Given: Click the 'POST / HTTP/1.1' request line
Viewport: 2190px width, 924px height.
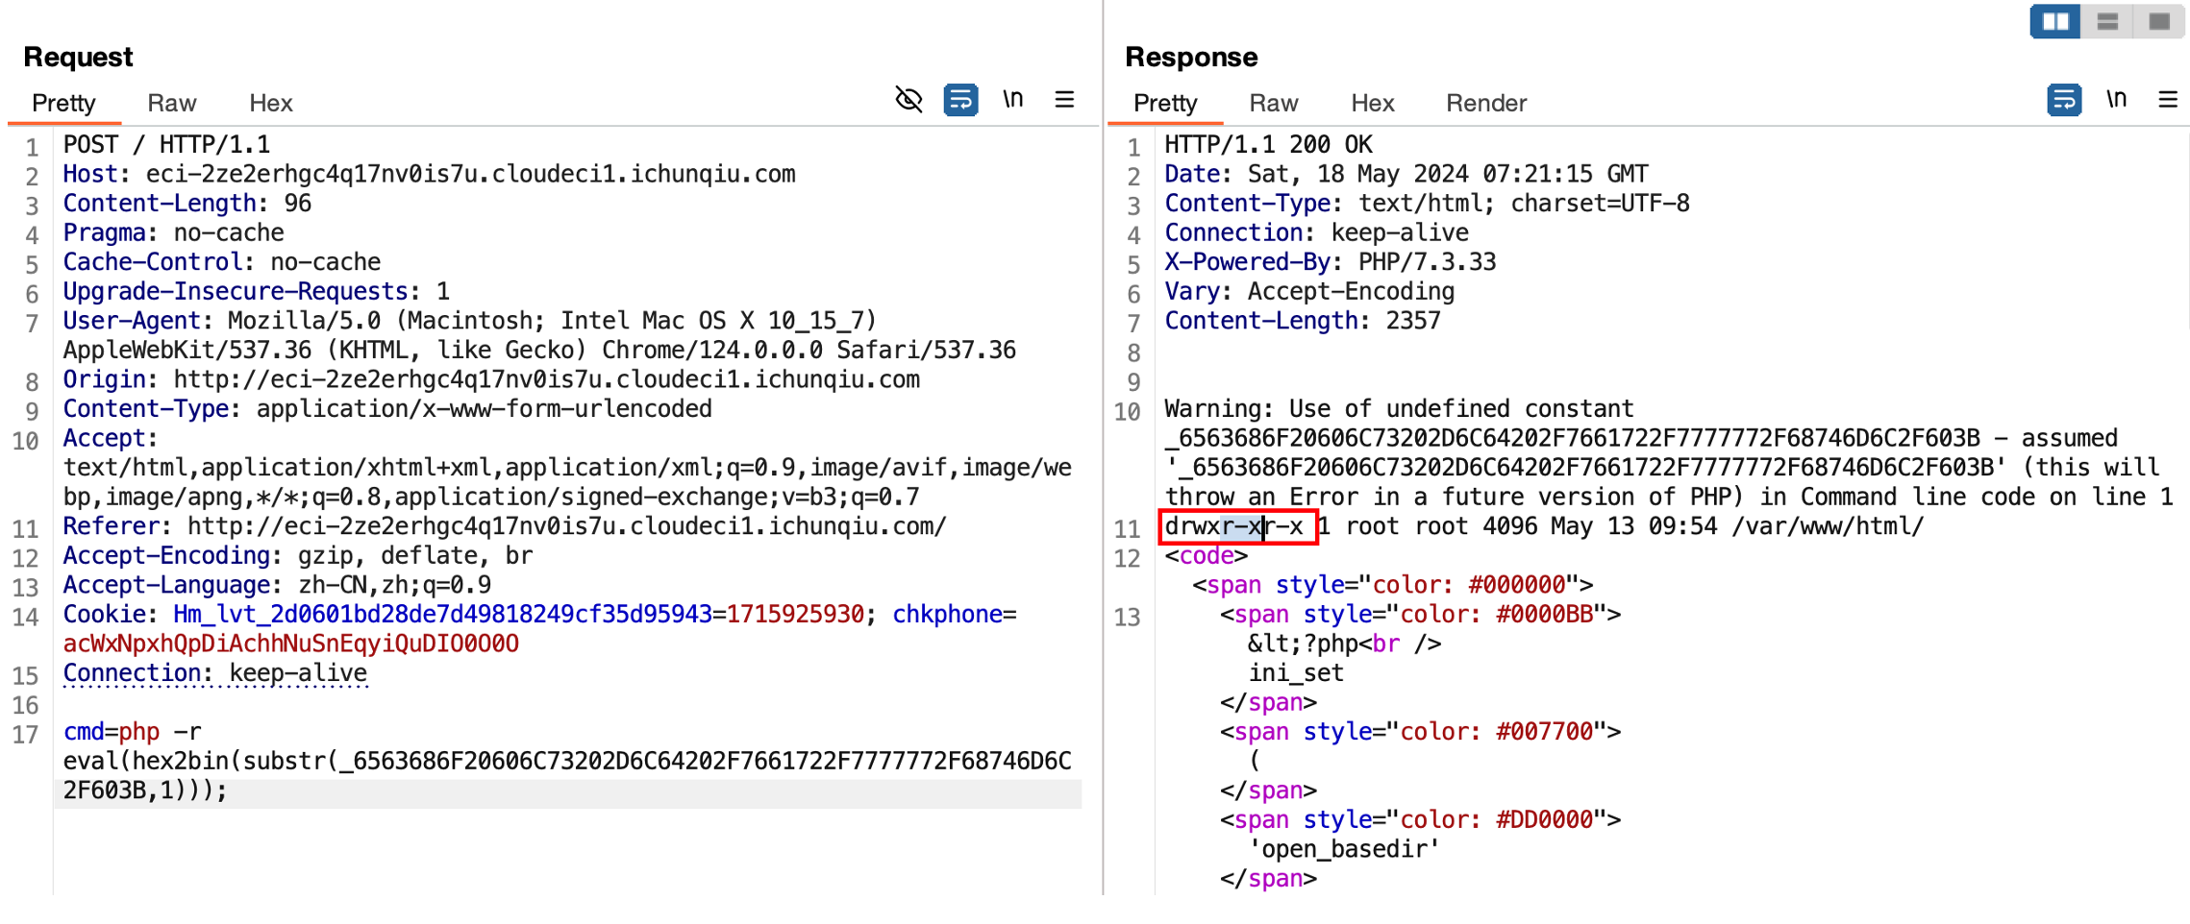Looking at the screenshot, I should coord(166,145).
